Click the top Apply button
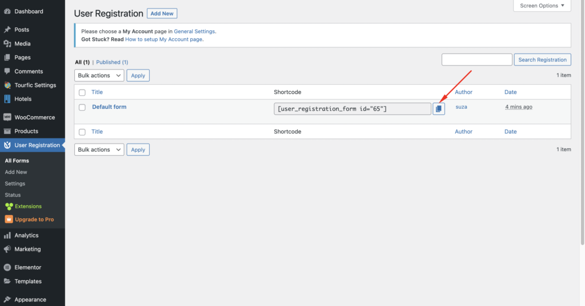 138,76
